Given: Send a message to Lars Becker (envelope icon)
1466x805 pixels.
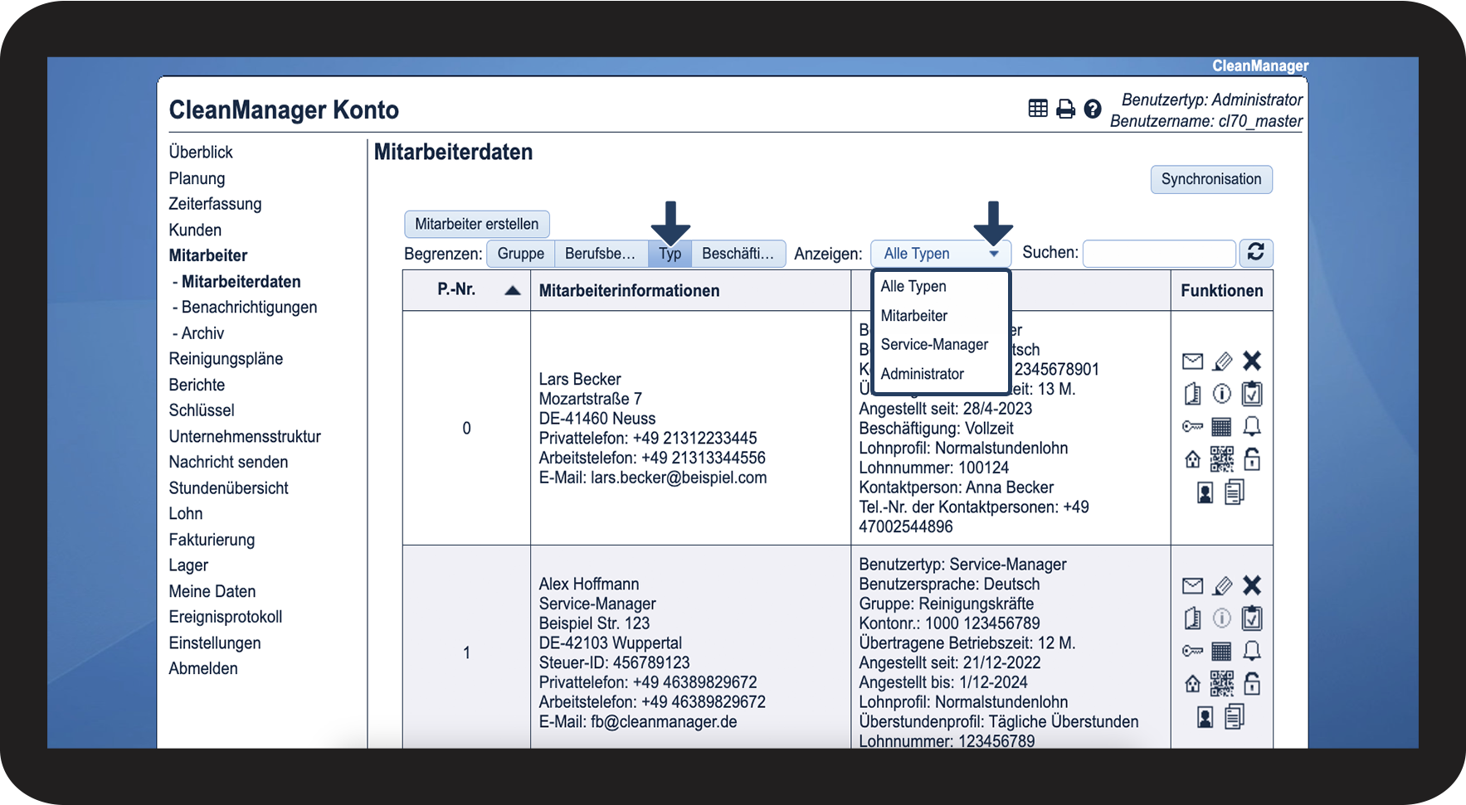Looking at the screenshot, I should point(1192,361).
